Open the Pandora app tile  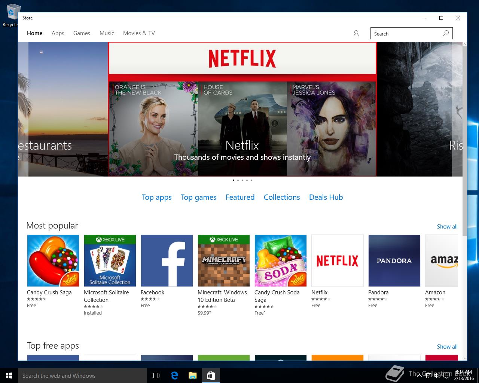[394, 261]
